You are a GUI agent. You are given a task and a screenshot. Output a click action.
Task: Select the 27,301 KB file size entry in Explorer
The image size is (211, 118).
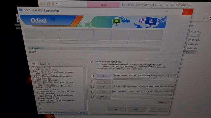click(x=194, y=40)
